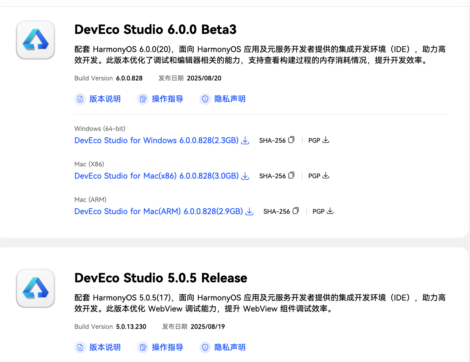Download PGP signature icon for Windows build
470x362 pixels.
[326, 140]
